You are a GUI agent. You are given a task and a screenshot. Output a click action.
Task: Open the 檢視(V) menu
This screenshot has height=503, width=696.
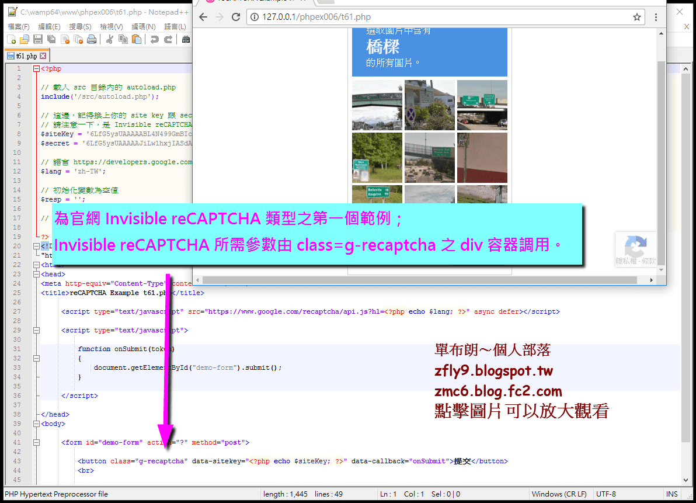click(x=112, y=27)
